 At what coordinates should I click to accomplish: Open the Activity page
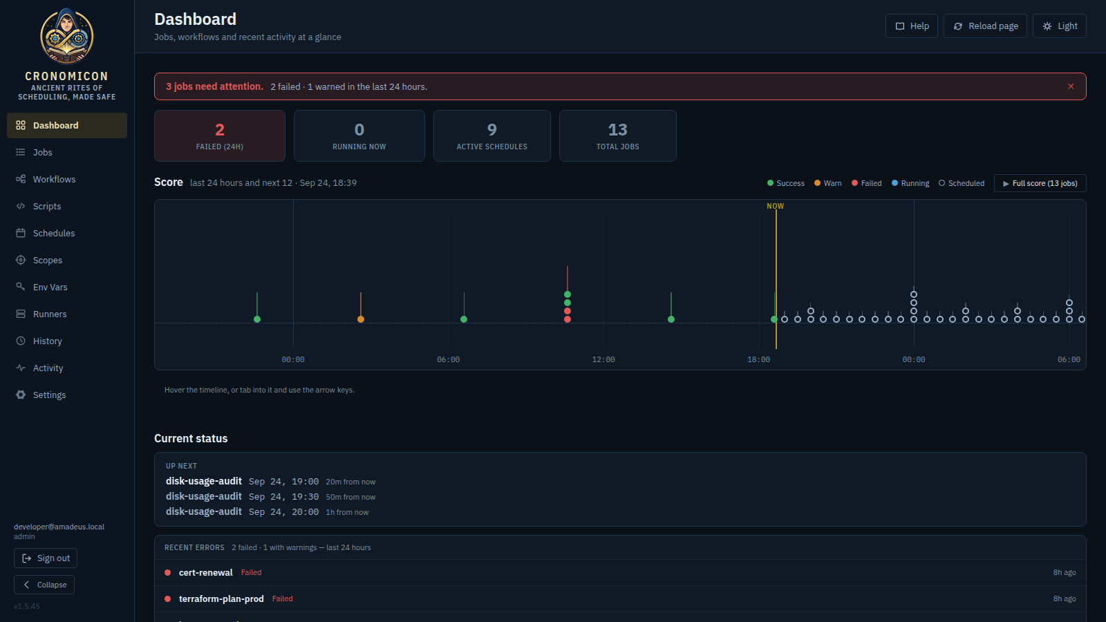coord(67,368)
